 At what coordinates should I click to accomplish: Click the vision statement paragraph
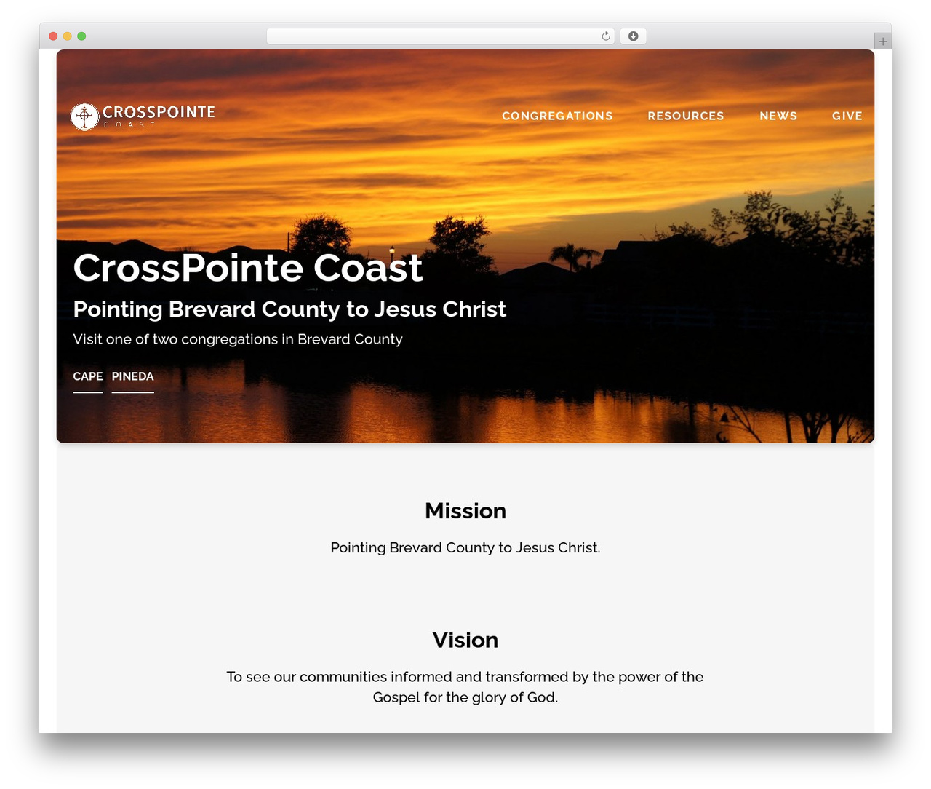[465, 687]
